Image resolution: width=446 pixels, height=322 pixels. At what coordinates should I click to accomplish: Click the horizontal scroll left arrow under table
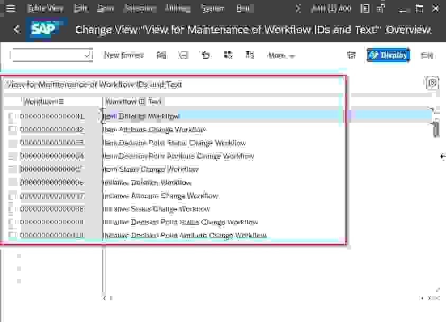click(104, 298)
